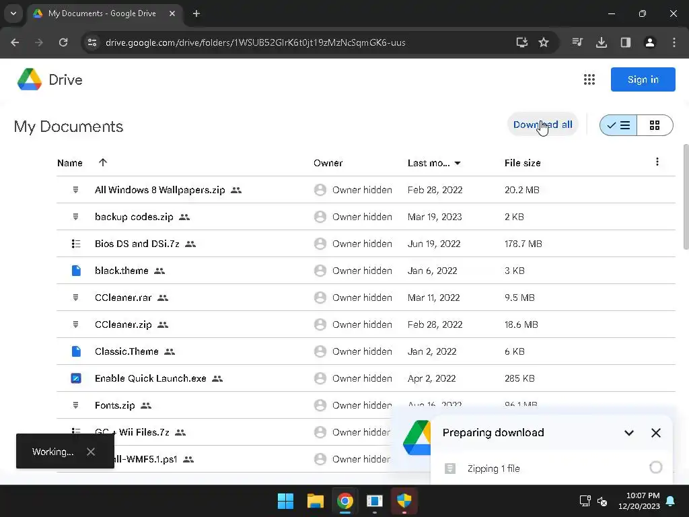
Task: Click the black.theme blue file icon
Action: tap(76, 271)
